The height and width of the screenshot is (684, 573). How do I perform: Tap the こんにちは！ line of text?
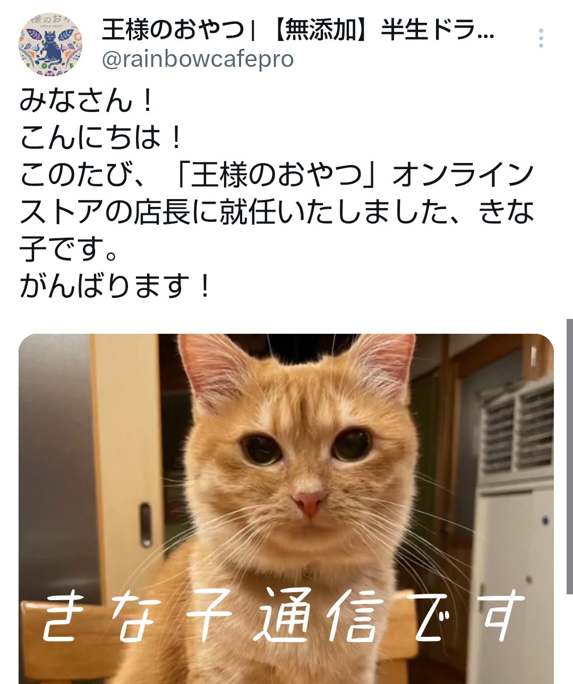point(102,138)
